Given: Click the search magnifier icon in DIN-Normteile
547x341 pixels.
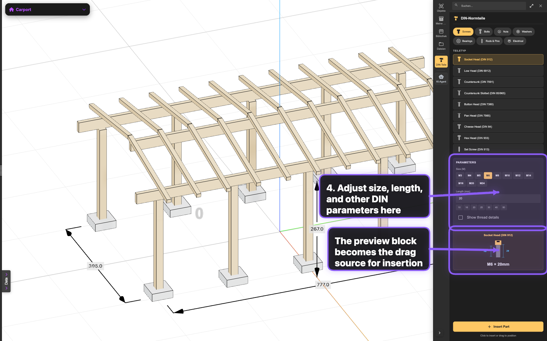Looking at the screenshot, I should (x=456, y=6).
